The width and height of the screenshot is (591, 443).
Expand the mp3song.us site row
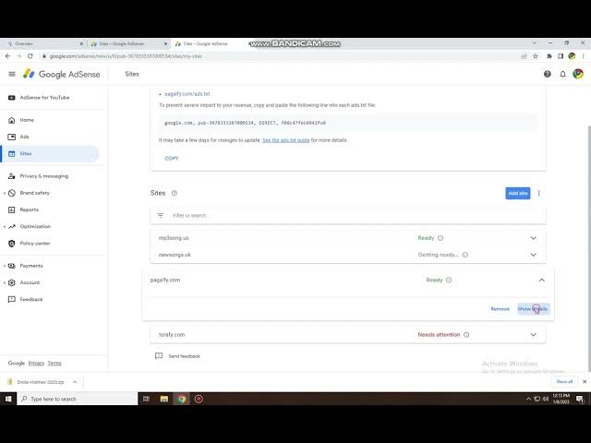tap(533, 238)
